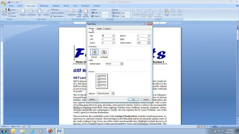The height and width of the screenshot is (134, 239).
Task: Open Apply to dropdown
Action: tap(113, 93)
